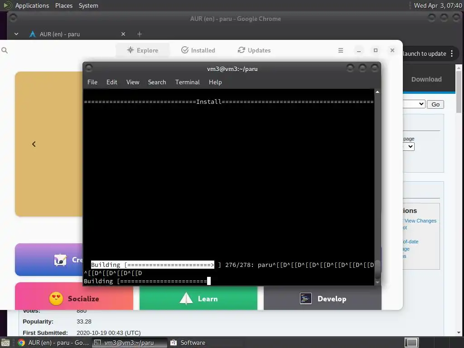Image resolution: width=464 pixels, height=348 pixels.
Task: Expand the dropdown beside the Go button
Action: [414, 104]
